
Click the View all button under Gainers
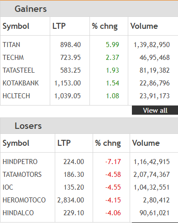click(x=155, y=110)
